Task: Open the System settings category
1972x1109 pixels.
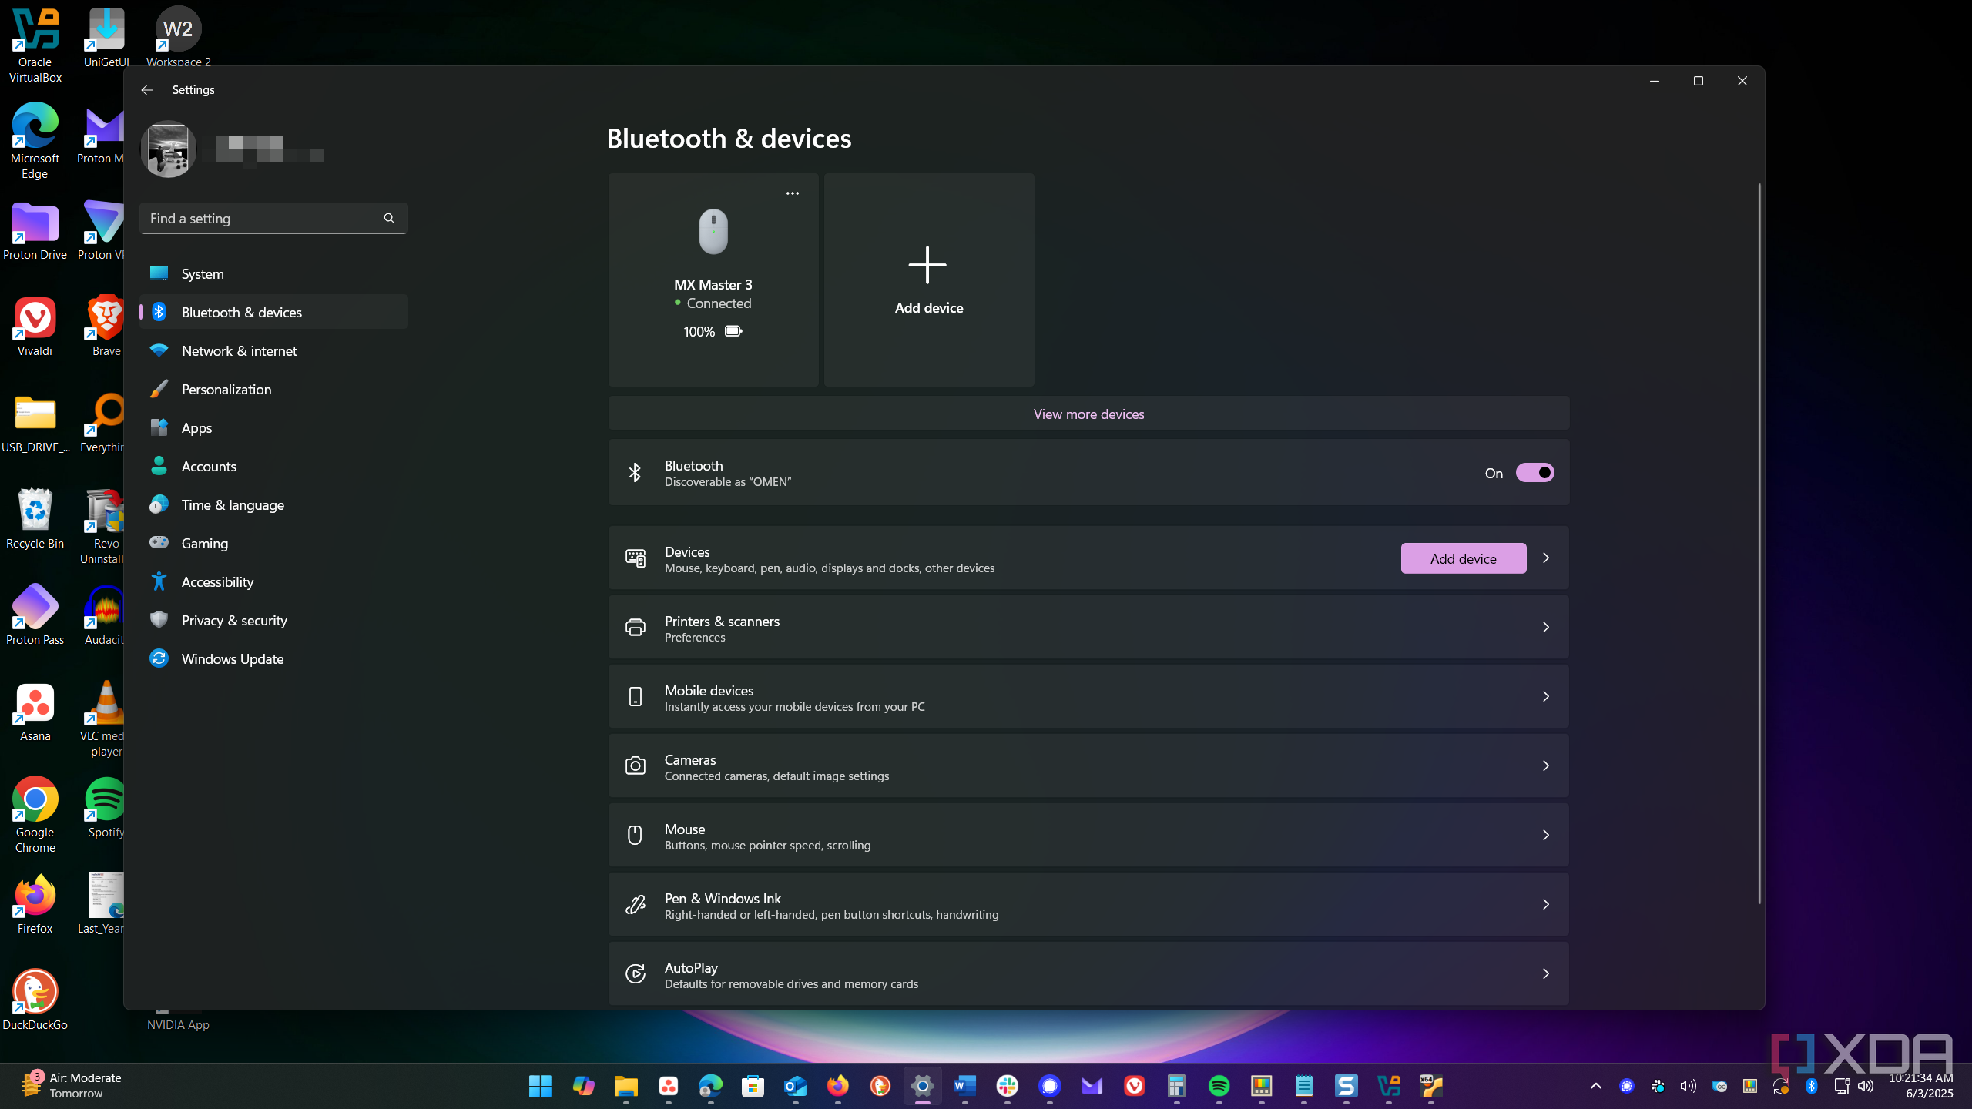Action: [x=273, y=273]
